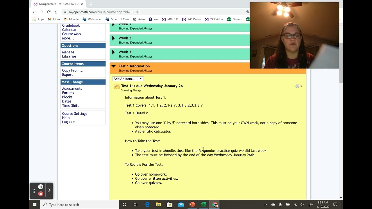The width and height of the screenshot is (372, 209).
Task: Open Task View in taskbar
Action: point(135,205)
